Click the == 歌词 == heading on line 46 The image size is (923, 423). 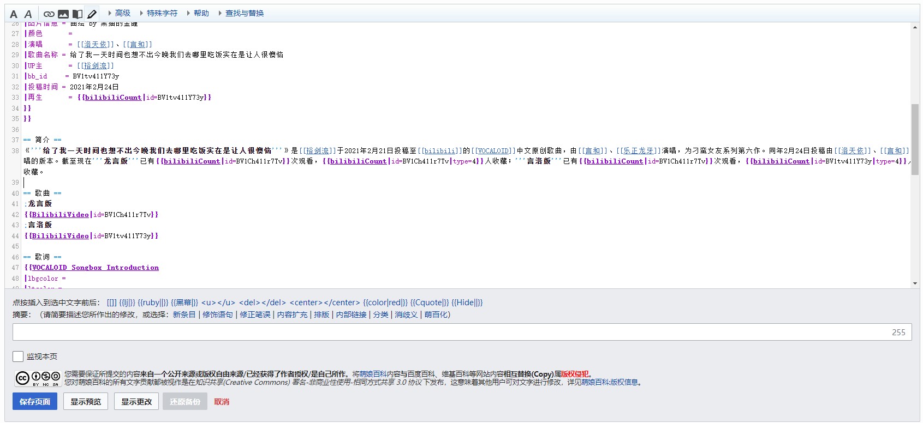pyautogui.click(x=42, y=257)
